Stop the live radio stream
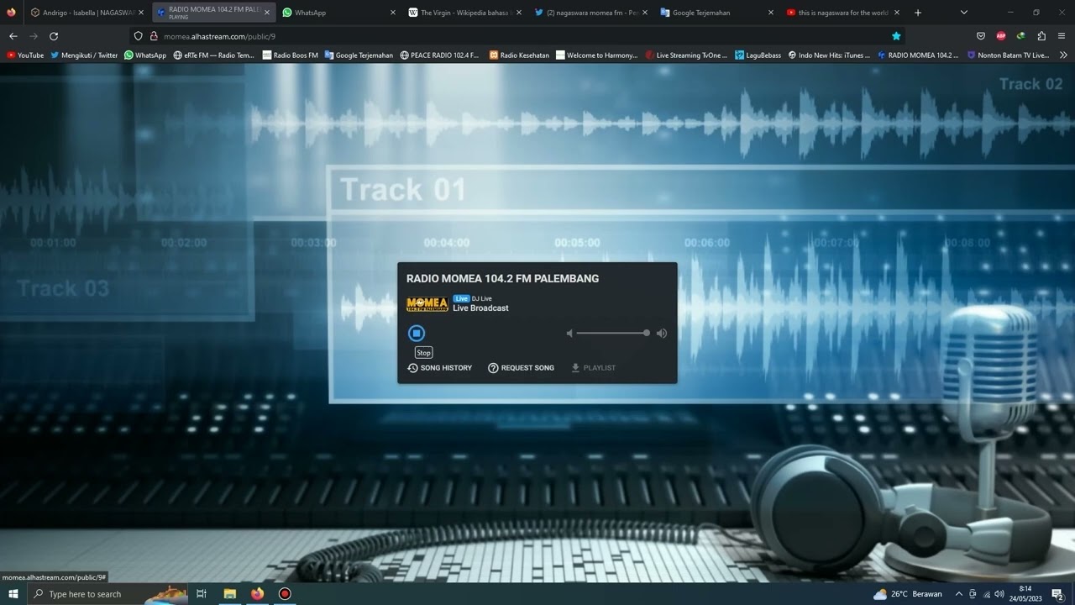Screen dimensions: 1075x605 pyautogui.click(x=417, y=334)
